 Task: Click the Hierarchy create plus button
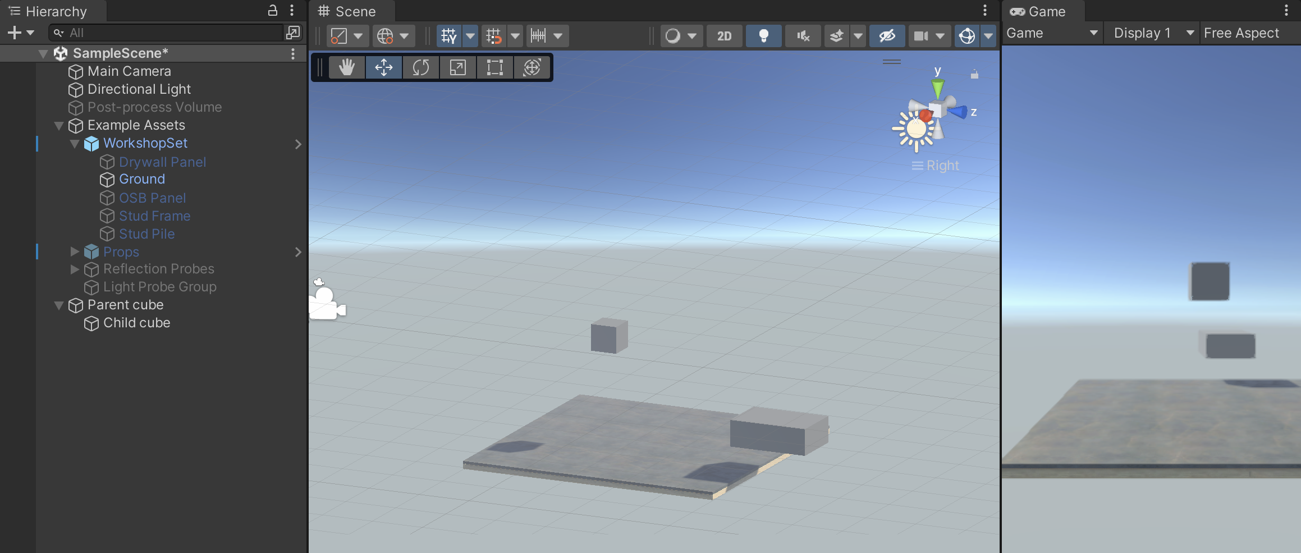[x=15, y=33]
